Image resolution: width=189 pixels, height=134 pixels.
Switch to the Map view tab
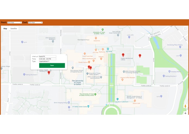tap(5, 28)
